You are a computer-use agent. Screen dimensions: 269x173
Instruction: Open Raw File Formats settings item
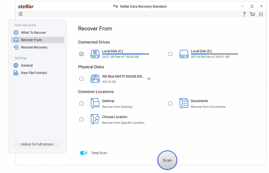[x=38, y=73]
